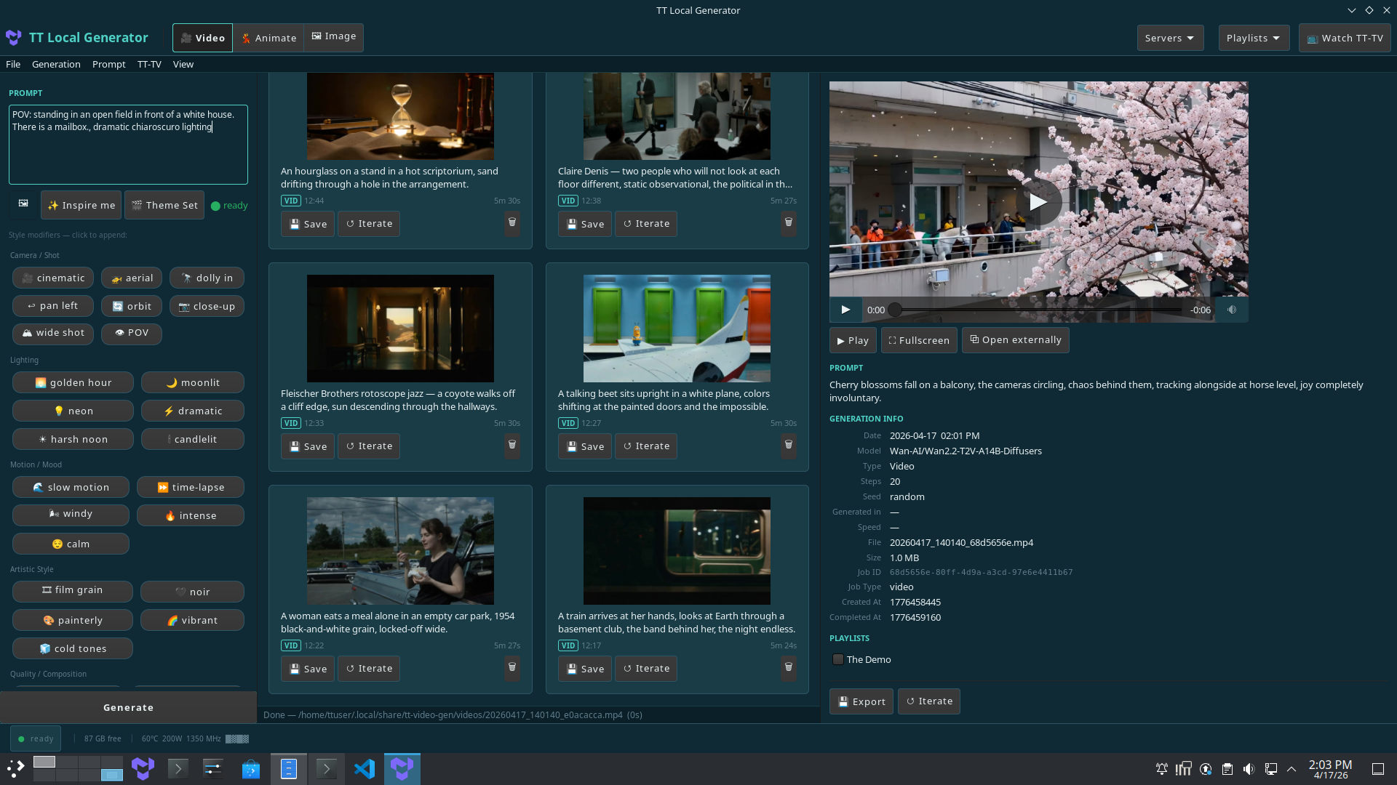Launch Visual Studio Code from the taskbar

[365, 768]
